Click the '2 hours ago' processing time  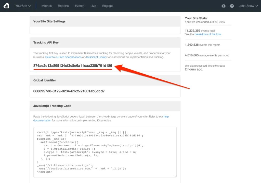[x=193, y=69]
